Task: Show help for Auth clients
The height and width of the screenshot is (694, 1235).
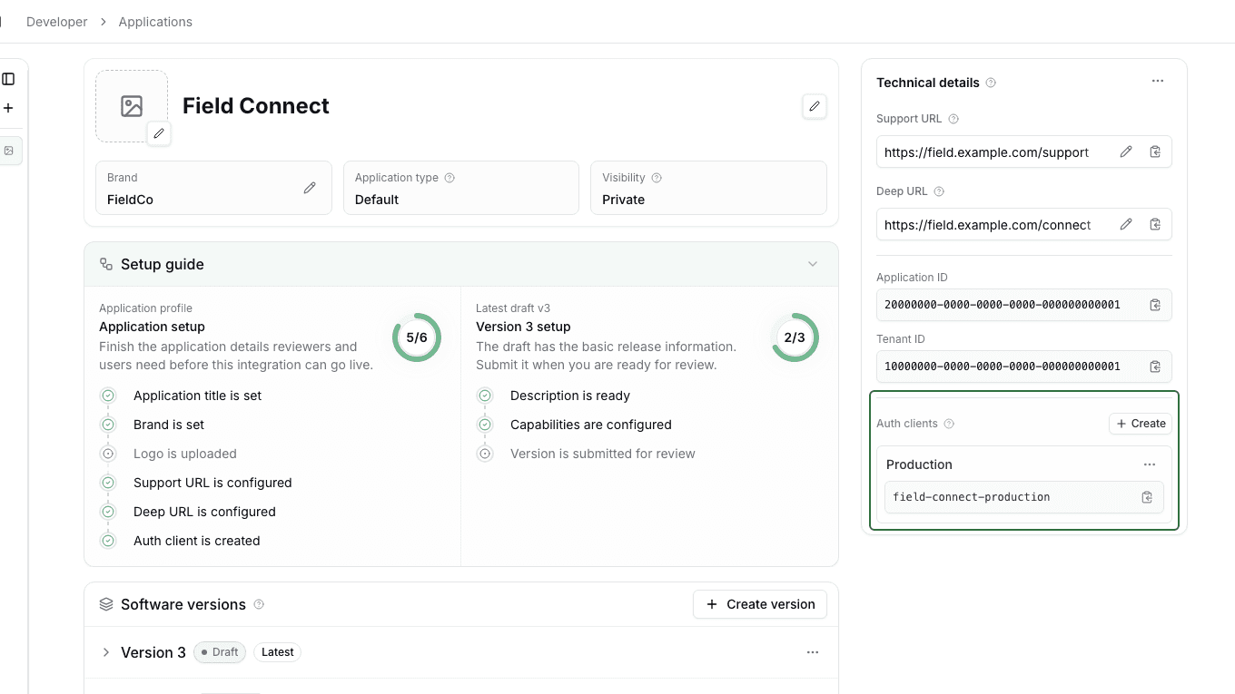Action: point(949,424)
